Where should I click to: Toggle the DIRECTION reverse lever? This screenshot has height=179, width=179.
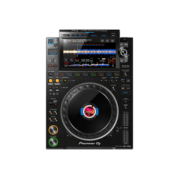(51, 102)
